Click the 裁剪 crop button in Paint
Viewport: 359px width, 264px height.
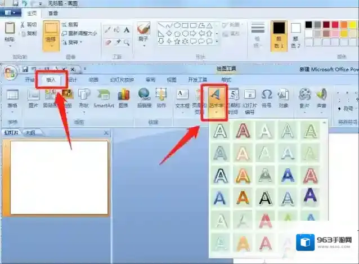tap(70, 25)
